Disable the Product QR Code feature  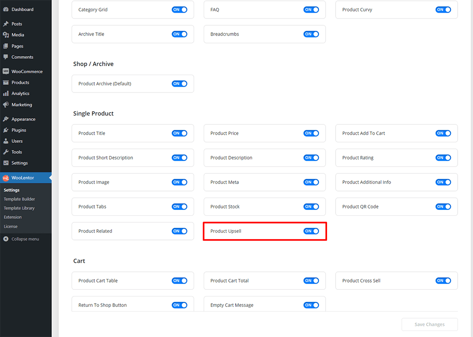tap(443, 206)
